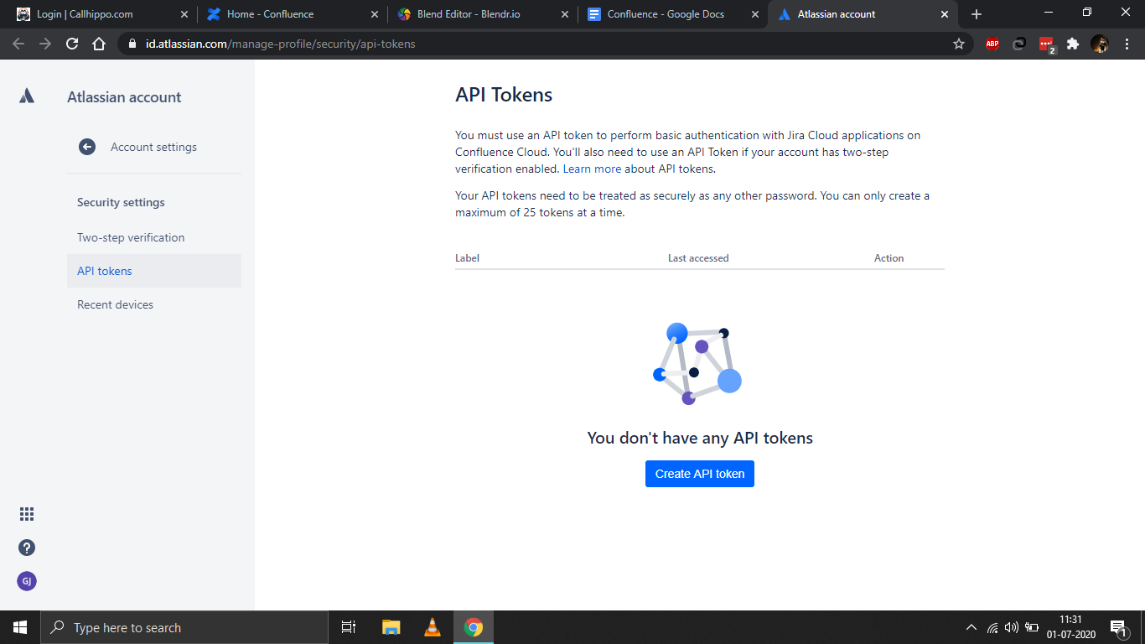The height and width of the screenshot is (644, 1145).
Task: Click the Security settings sidebar heading
Action: click(121, 202)
